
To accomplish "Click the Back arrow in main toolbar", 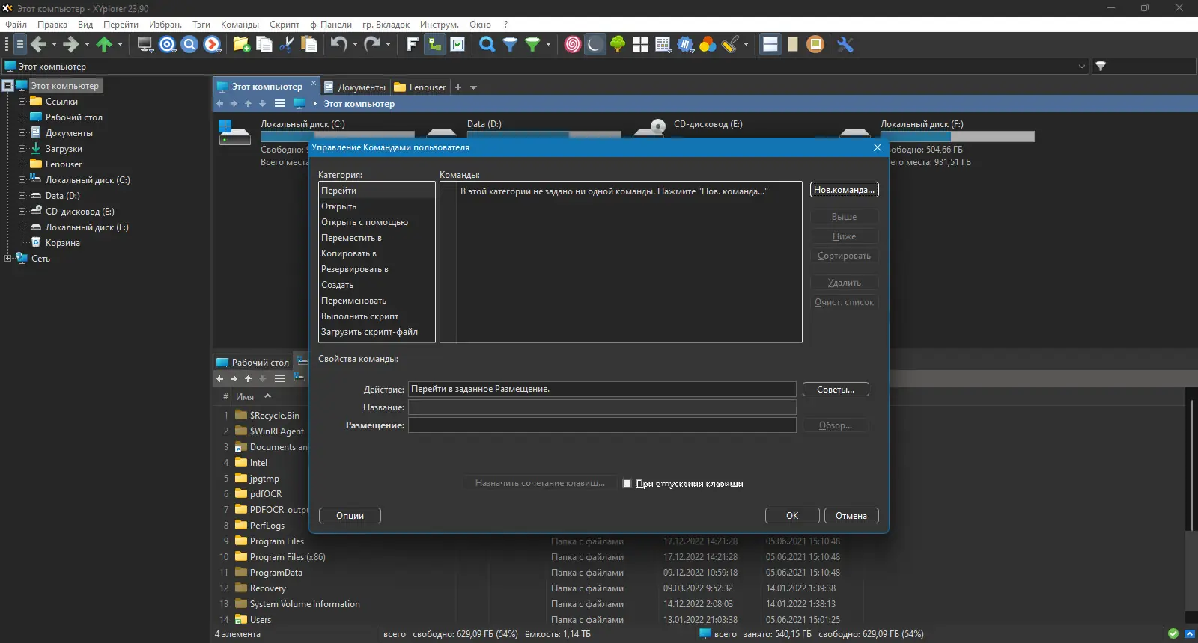I will [38, 45].
